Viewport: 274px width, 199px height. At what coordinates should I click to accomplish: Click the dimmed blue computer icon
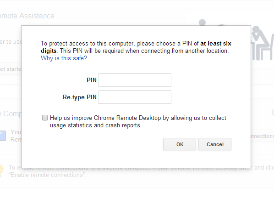[3, 136]
